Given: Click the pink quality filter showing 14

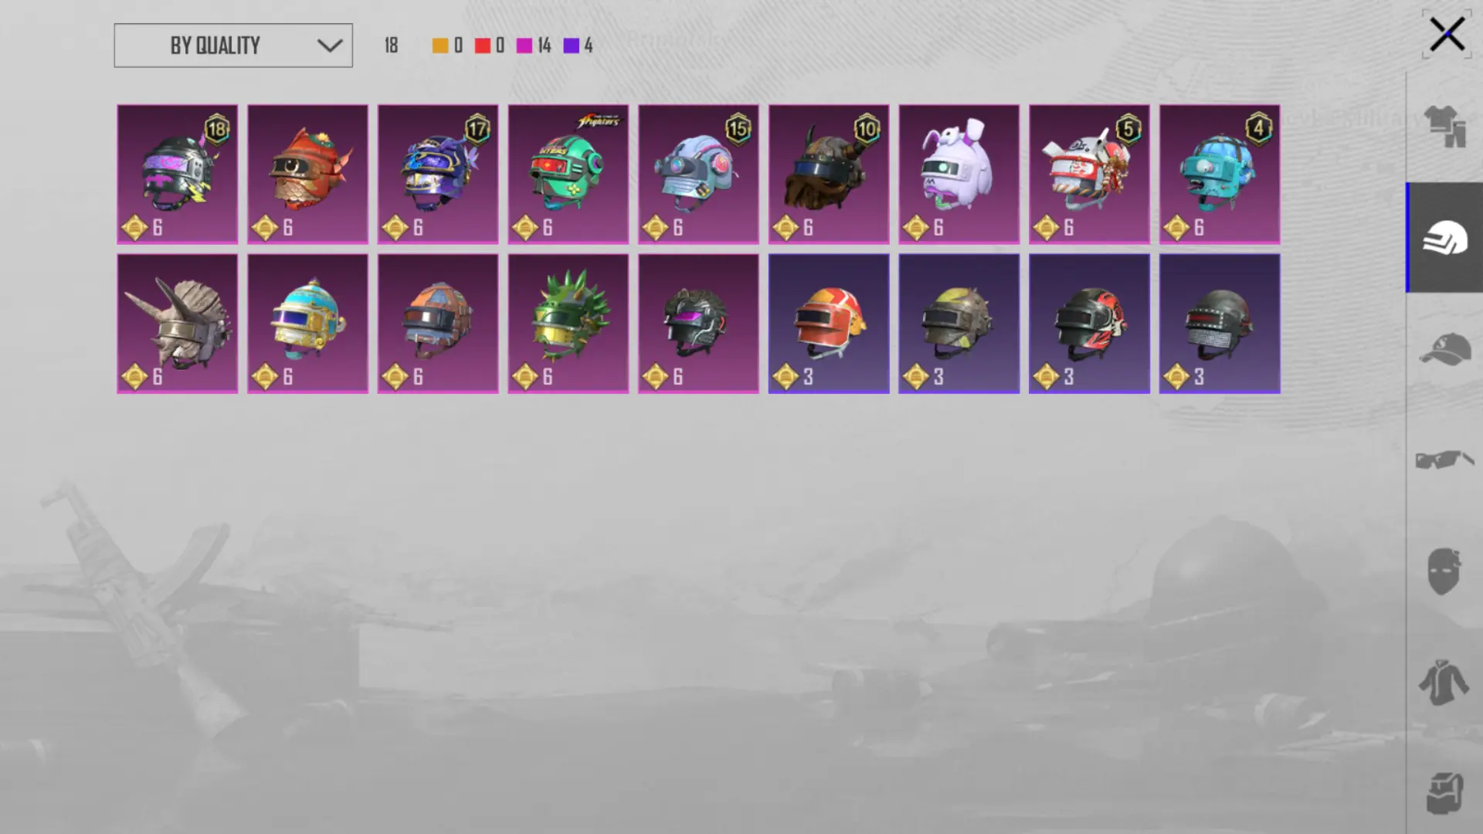Looking at the screenshot, I should (534, 46).
